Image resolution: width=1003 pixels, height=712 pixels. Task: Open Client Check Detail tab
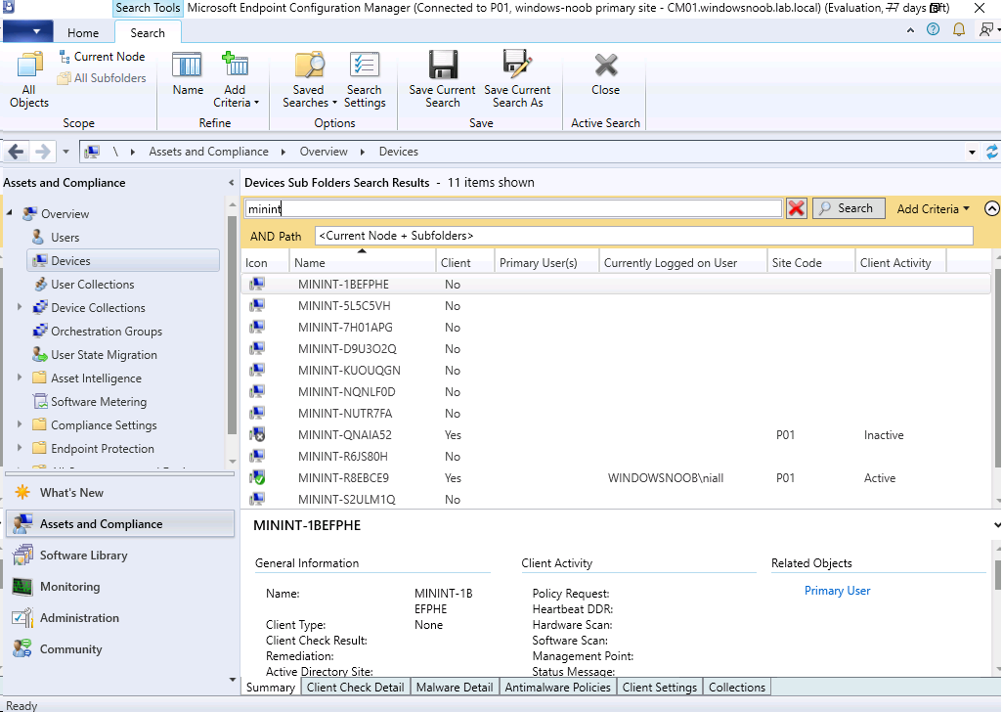(x=355, y=687)
